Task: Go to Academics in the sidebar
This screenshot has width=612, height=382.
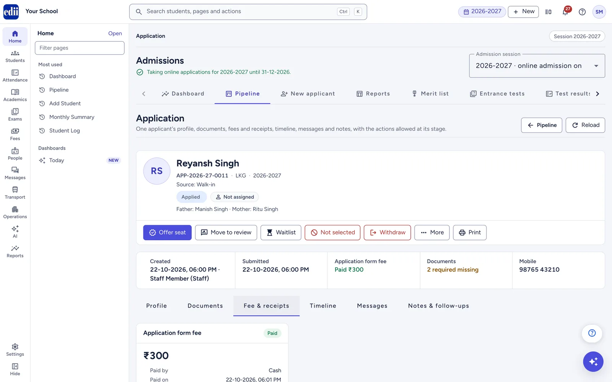Action: click(x=15, y=95)
